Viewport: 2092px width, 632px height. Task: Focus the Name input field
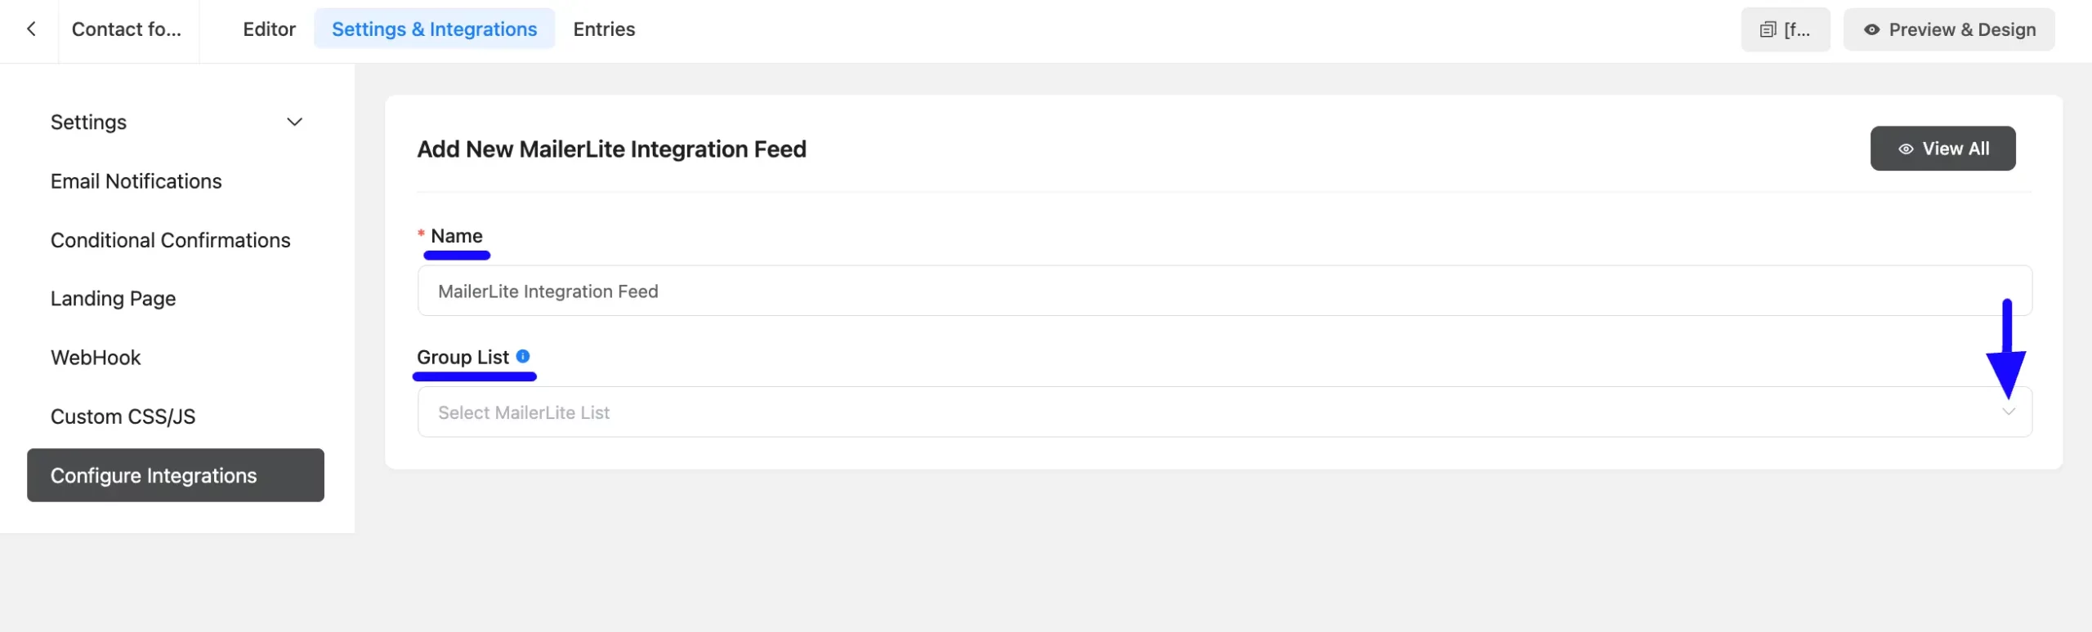[x=1224, y=291]
